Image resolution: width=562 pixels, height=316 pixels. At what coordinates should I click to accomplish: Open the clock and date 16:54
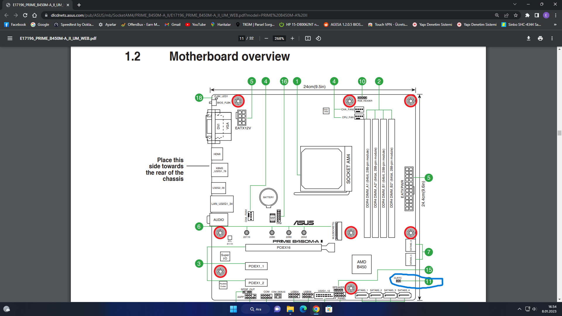(549, 309)
